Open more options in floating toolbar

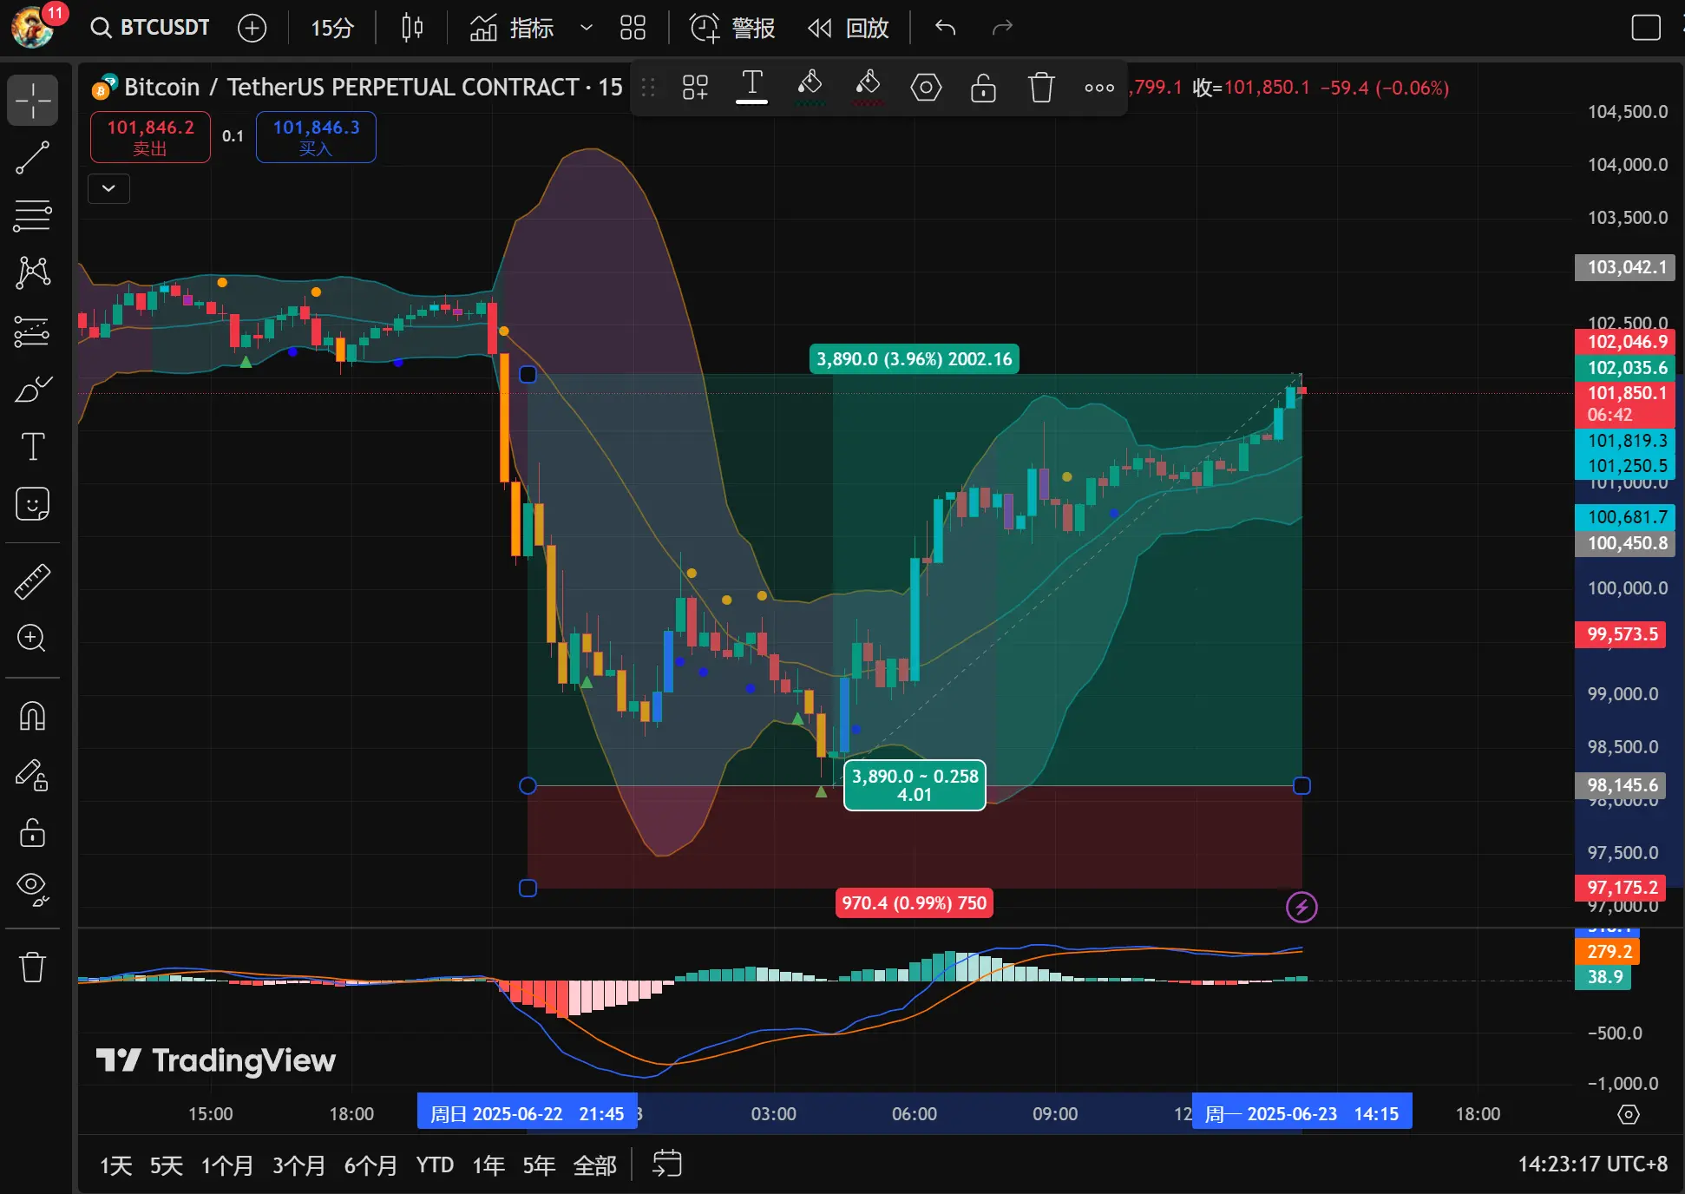pos(1099,87)
